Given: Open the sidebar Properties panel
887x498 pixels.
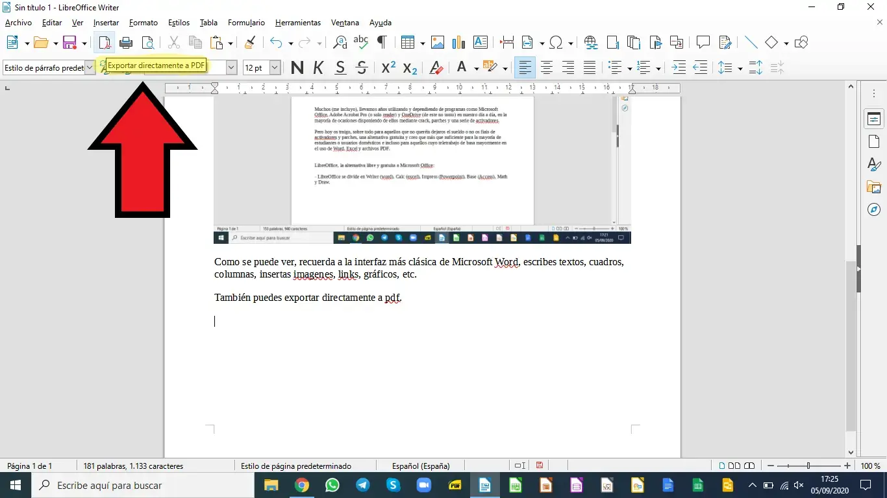Looking at the screenshot, I should [x=874, y=119].
